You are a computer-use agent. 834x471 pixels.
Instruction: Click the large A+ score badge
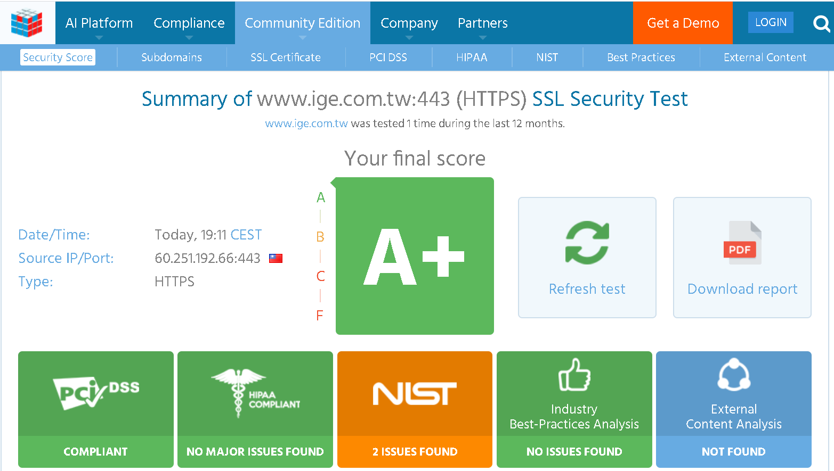pyautogui.click(x=415, y=256)
